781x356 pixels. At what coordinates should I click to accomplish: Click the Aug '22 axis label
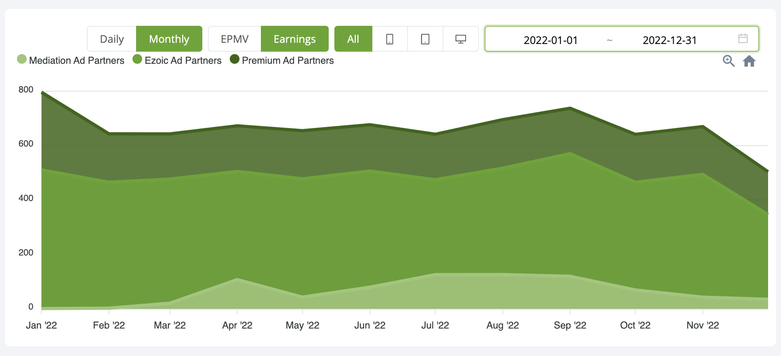[503, 325]
